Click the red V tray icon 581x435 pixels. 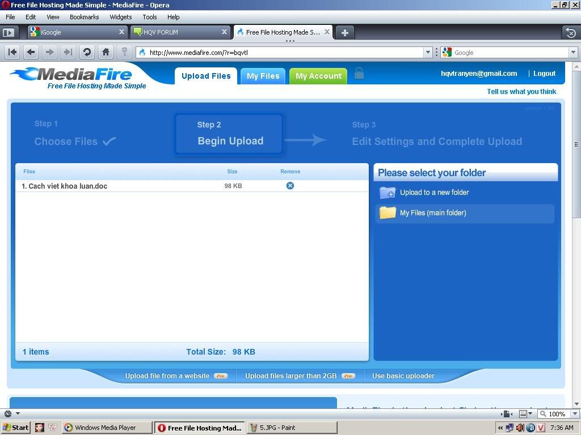coord(540,428)
